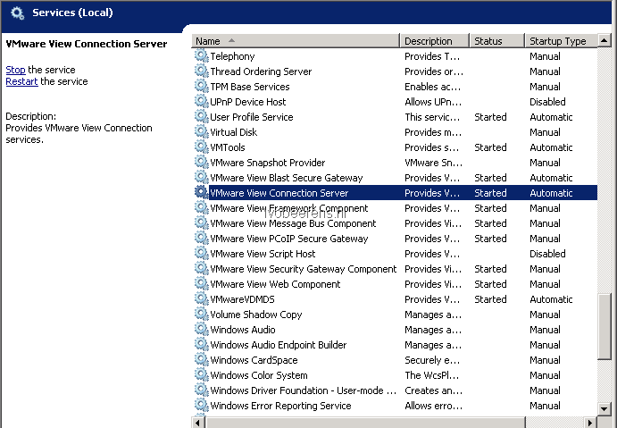
Task: Click the gear icon for VMwareVDMDS service
Action: point(202,298)
